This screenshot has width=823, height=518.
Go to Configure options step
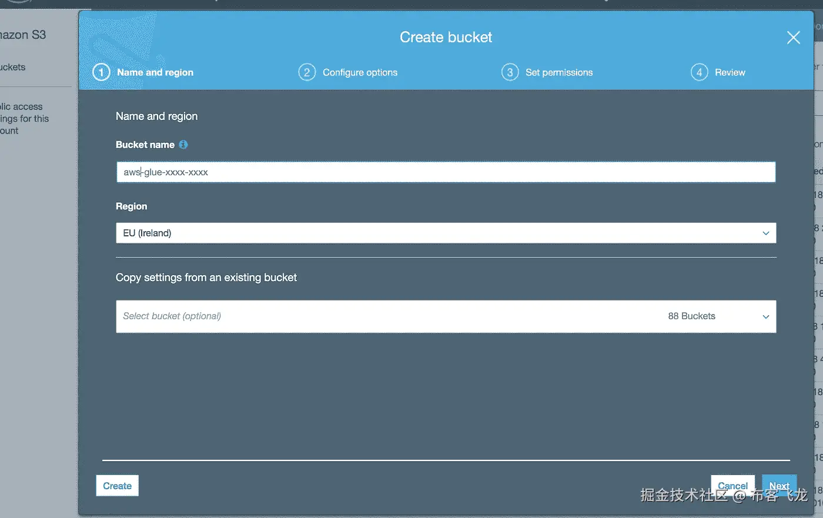coord(360,72)
